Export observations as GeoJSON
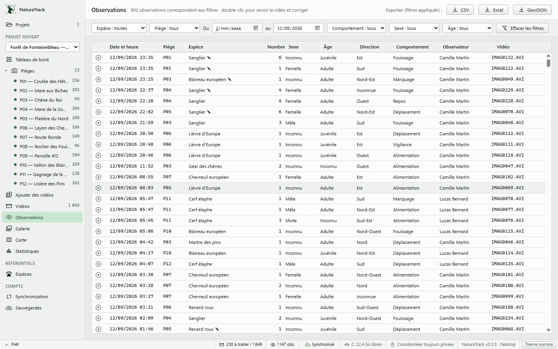The height and width of the screenshot is (349, 558). coord(532,10)
